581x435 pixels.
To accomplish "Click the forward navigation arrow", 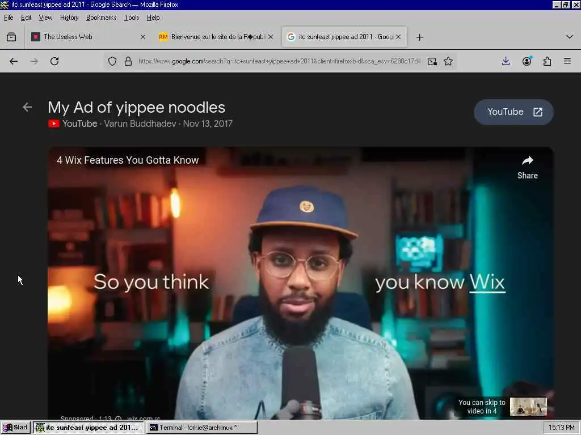I will (x=34, y=61).
